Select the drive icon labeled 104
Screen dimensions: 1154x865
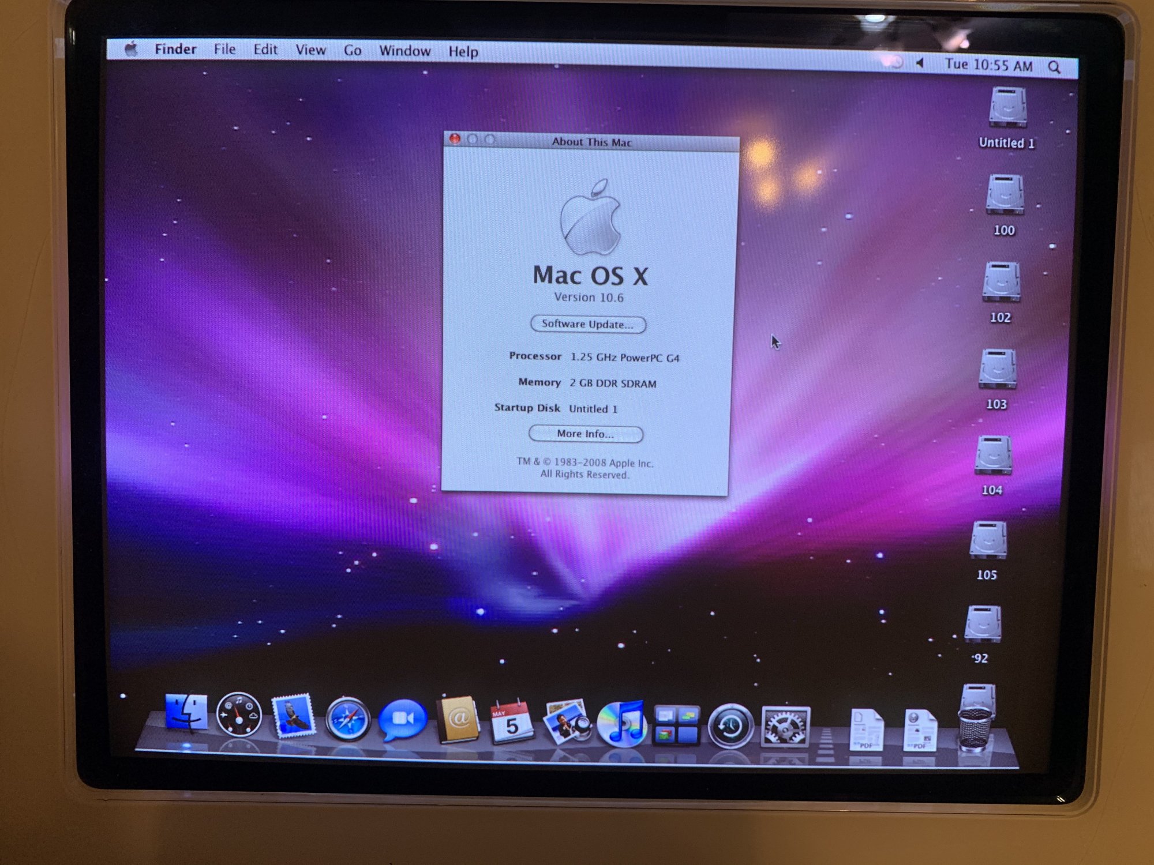pyautogui.click(x=993, y=456)
